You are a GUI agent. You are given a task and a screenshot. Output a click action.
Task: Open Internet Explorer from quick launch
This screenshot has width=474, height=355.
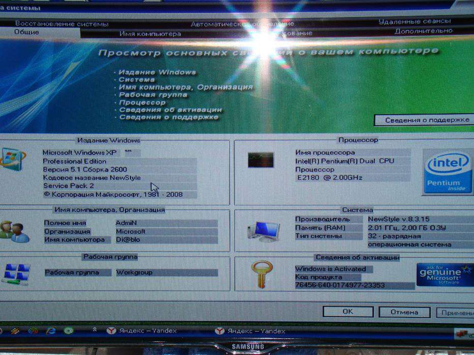point(51,331)
